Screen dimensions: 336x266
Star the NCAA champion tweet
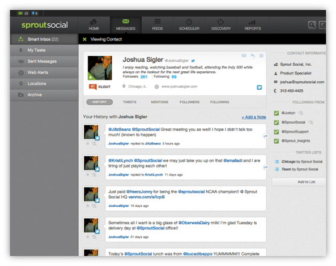click(x=88, y=205)
